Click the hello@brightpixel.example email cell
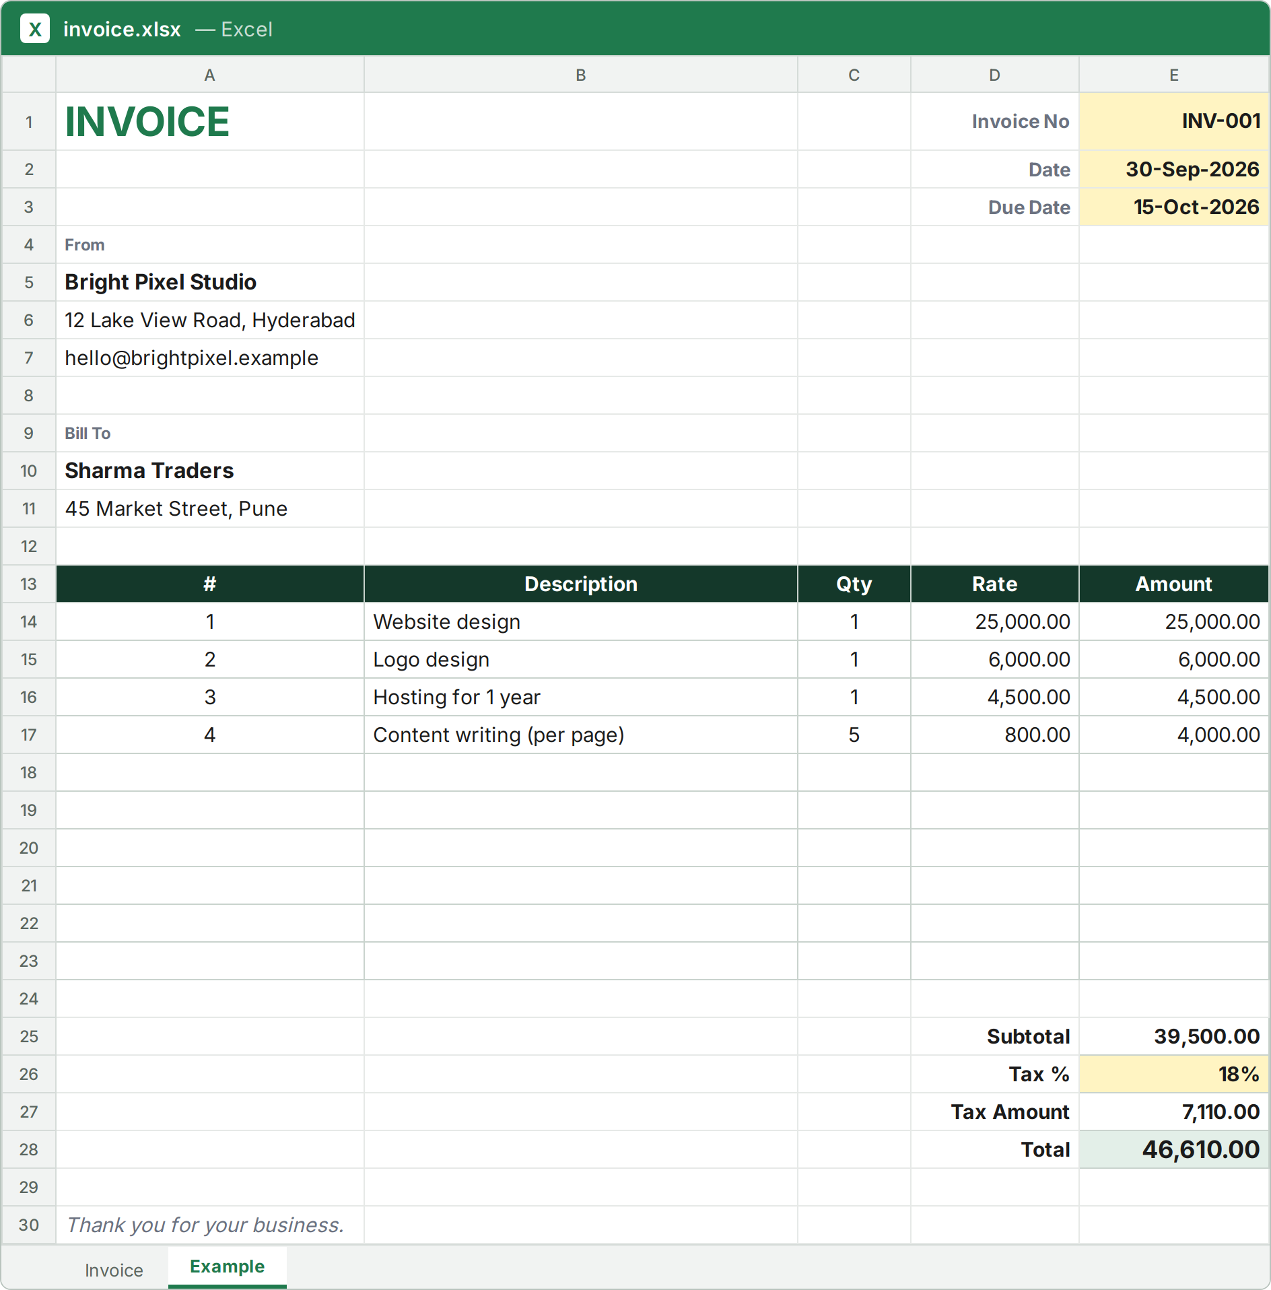 [210, 358]
